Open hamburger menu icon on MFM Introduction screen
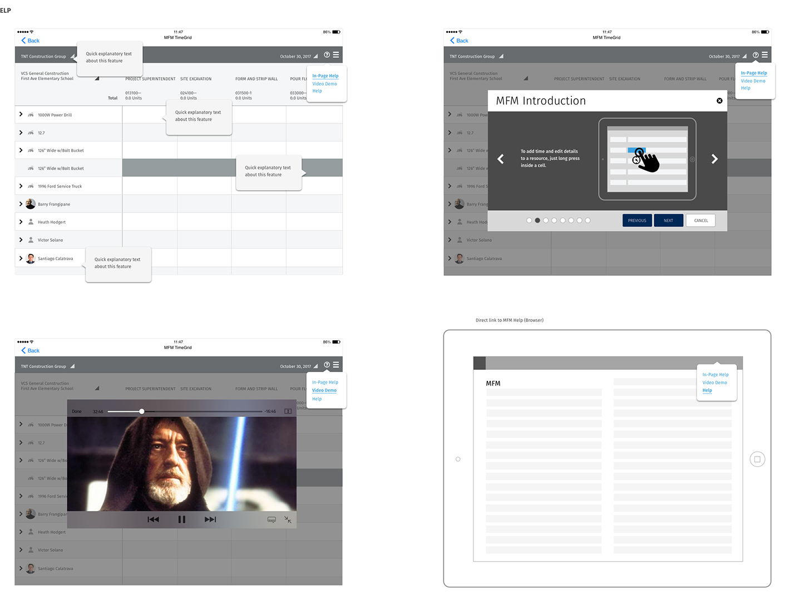The width and height of the screenshot is (790, 595). (x=765, y=54)
